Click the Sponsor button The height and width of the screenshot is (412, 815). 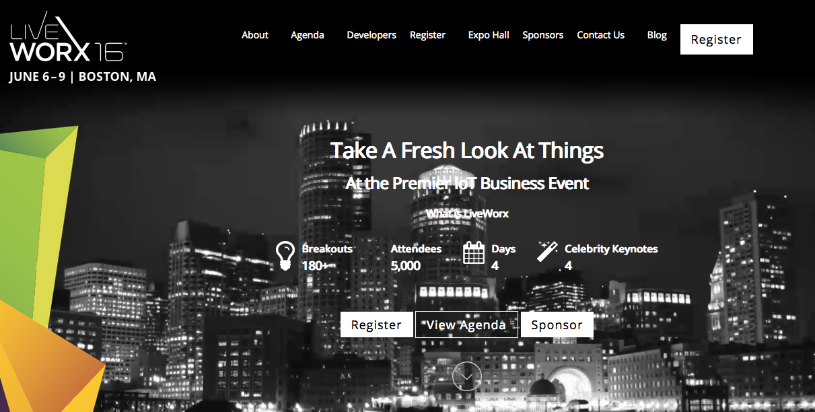pos(557,324)
